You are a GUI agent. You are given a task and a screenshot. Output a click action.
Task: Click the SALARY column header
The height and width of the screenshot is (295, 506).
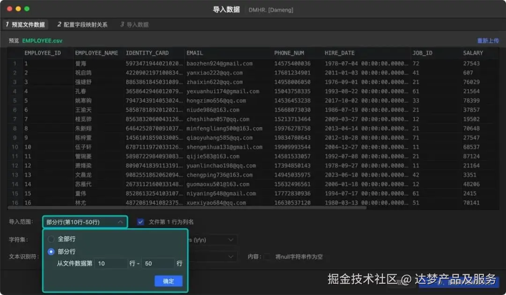(x=473, y=53)
